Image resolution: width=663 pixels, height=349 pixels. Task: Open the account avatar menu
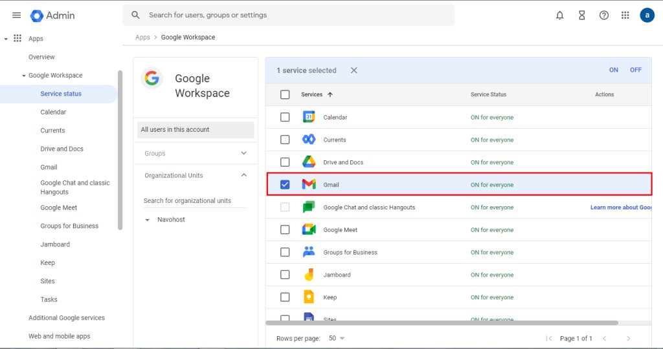647,16
